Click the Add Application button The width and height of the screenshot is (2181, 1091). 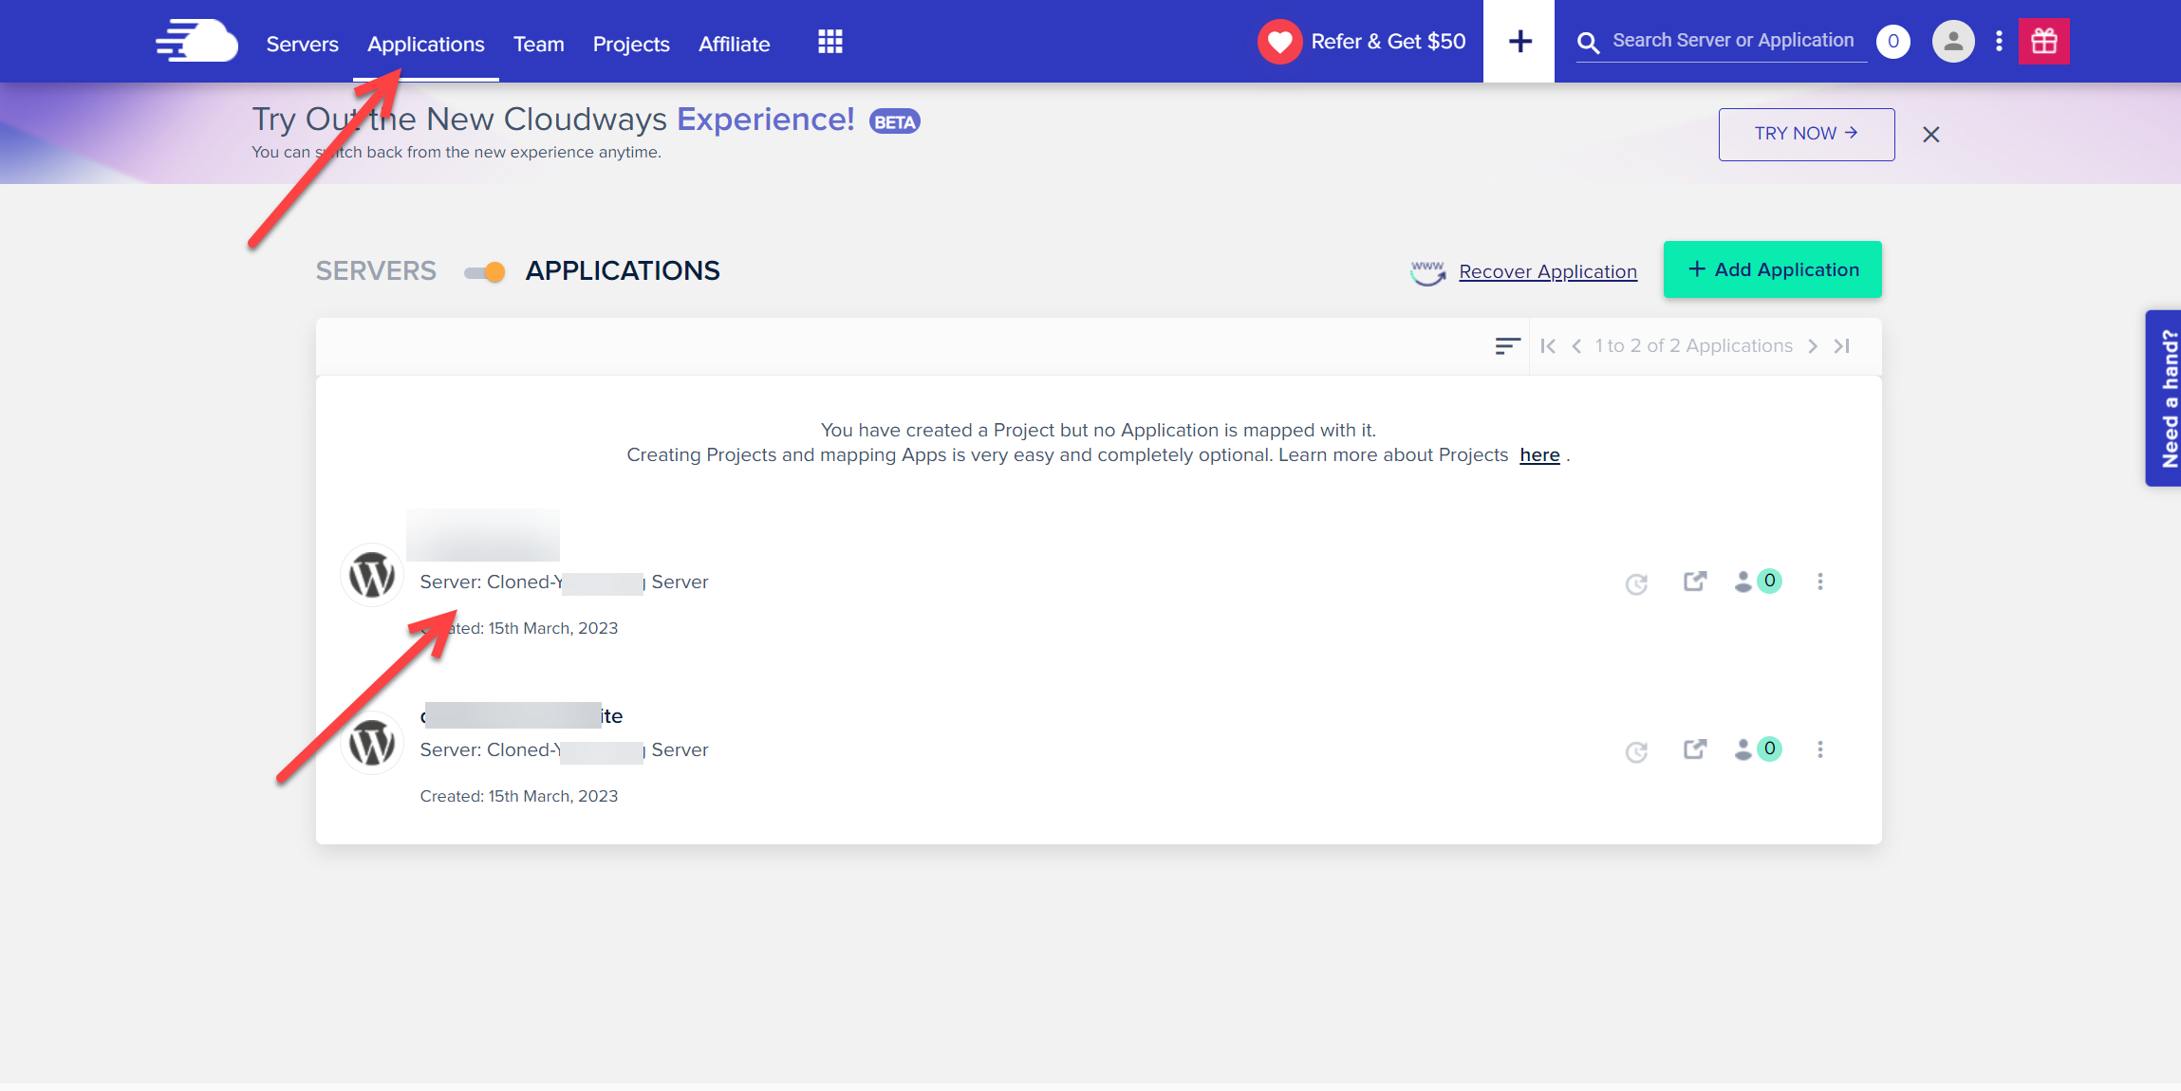pos(1772,269)
